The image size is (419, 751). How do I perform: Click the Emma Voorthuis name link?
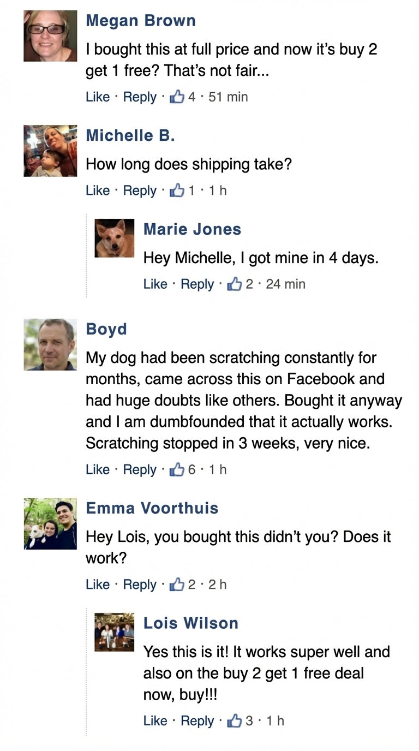tap(152, 508)
